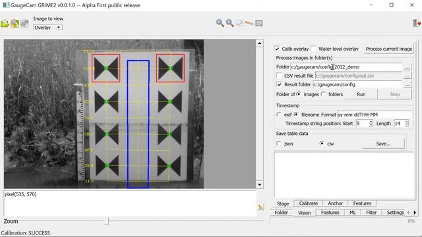Viewport: 422px width, 237px height.
Task: Click the Start position value field
Action: pos(362,123)
